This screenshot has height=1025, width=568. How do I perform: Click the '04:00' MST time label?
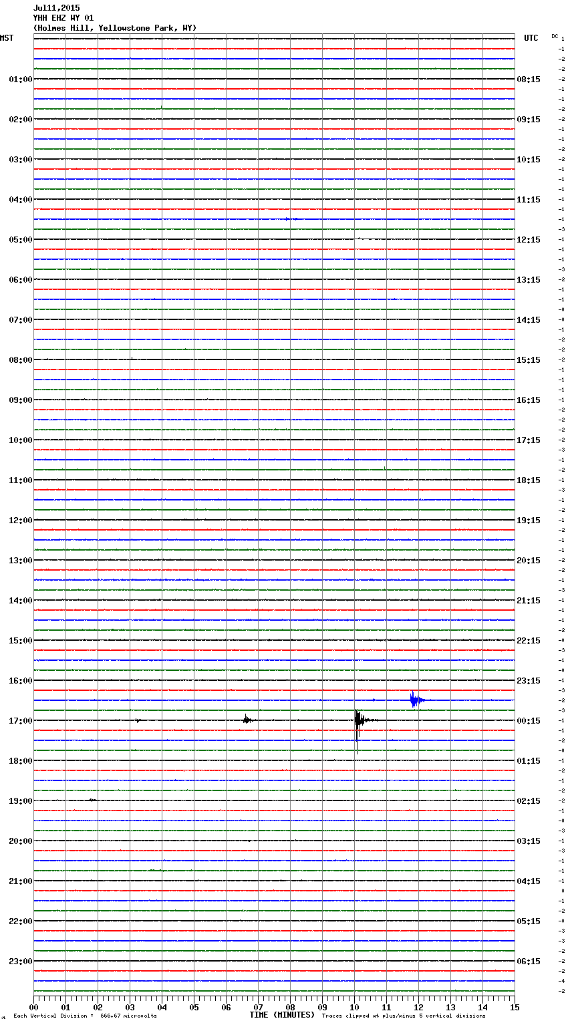click(x=21, y=200)
